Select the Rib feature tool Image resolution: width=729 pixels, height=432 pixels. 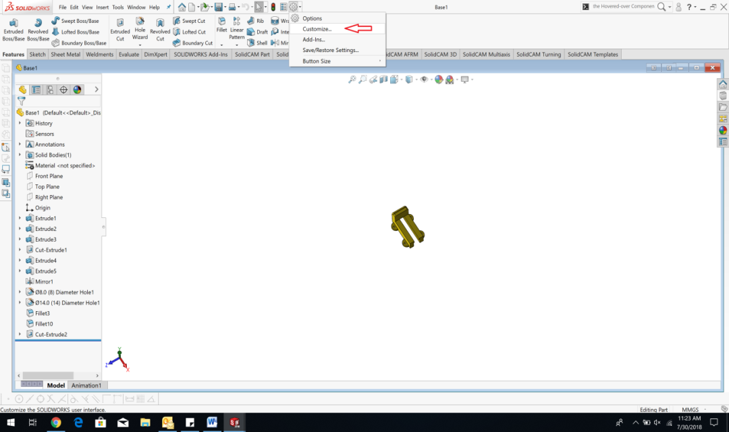click(x=255, y=21)
